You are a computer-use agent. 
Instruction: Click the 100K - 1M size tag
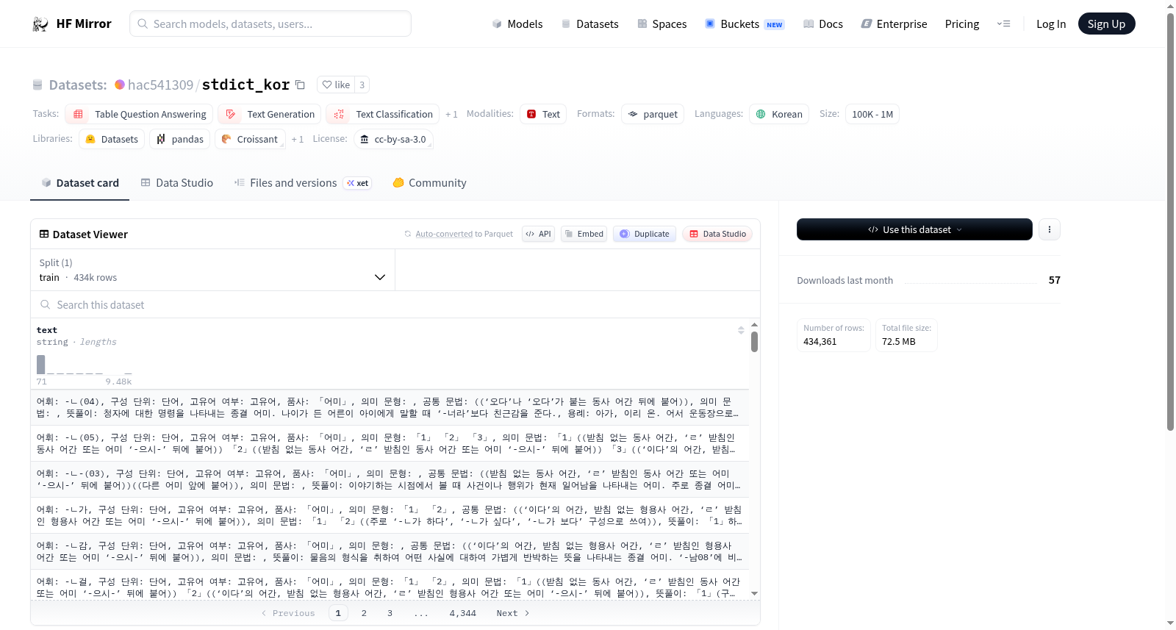[x=872, y=114]
